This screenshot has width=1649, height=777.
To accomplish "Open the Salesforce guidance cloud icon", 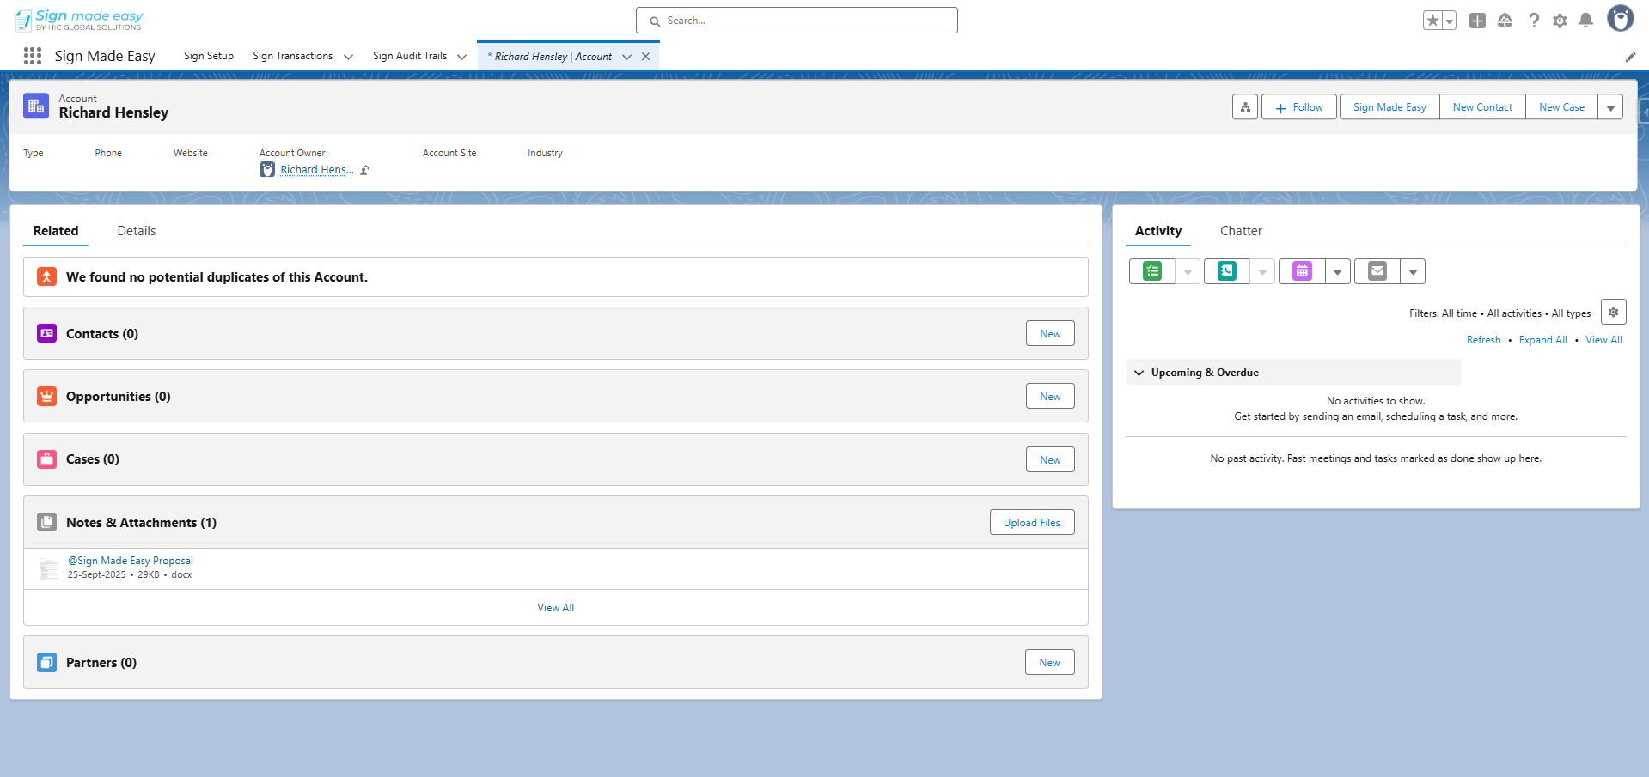I will tap(1505, 21).
